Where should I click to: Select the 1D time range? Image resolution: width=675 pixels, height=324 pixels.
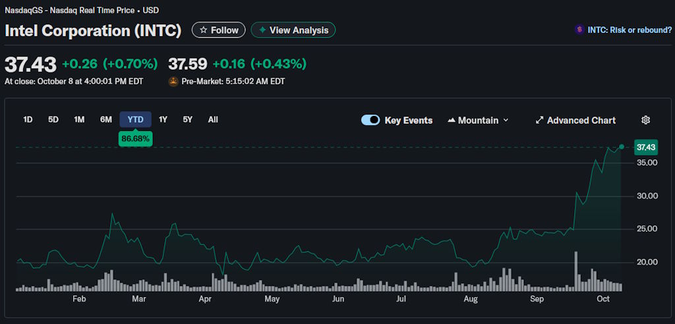tap(28, 119)
